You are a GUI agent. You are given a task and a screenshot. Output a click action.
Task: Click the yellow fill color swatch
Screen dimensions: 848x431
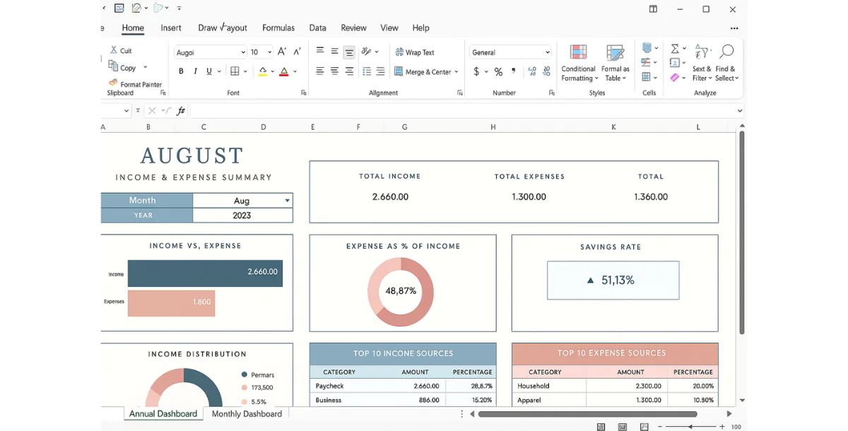[x=263, y=71]
